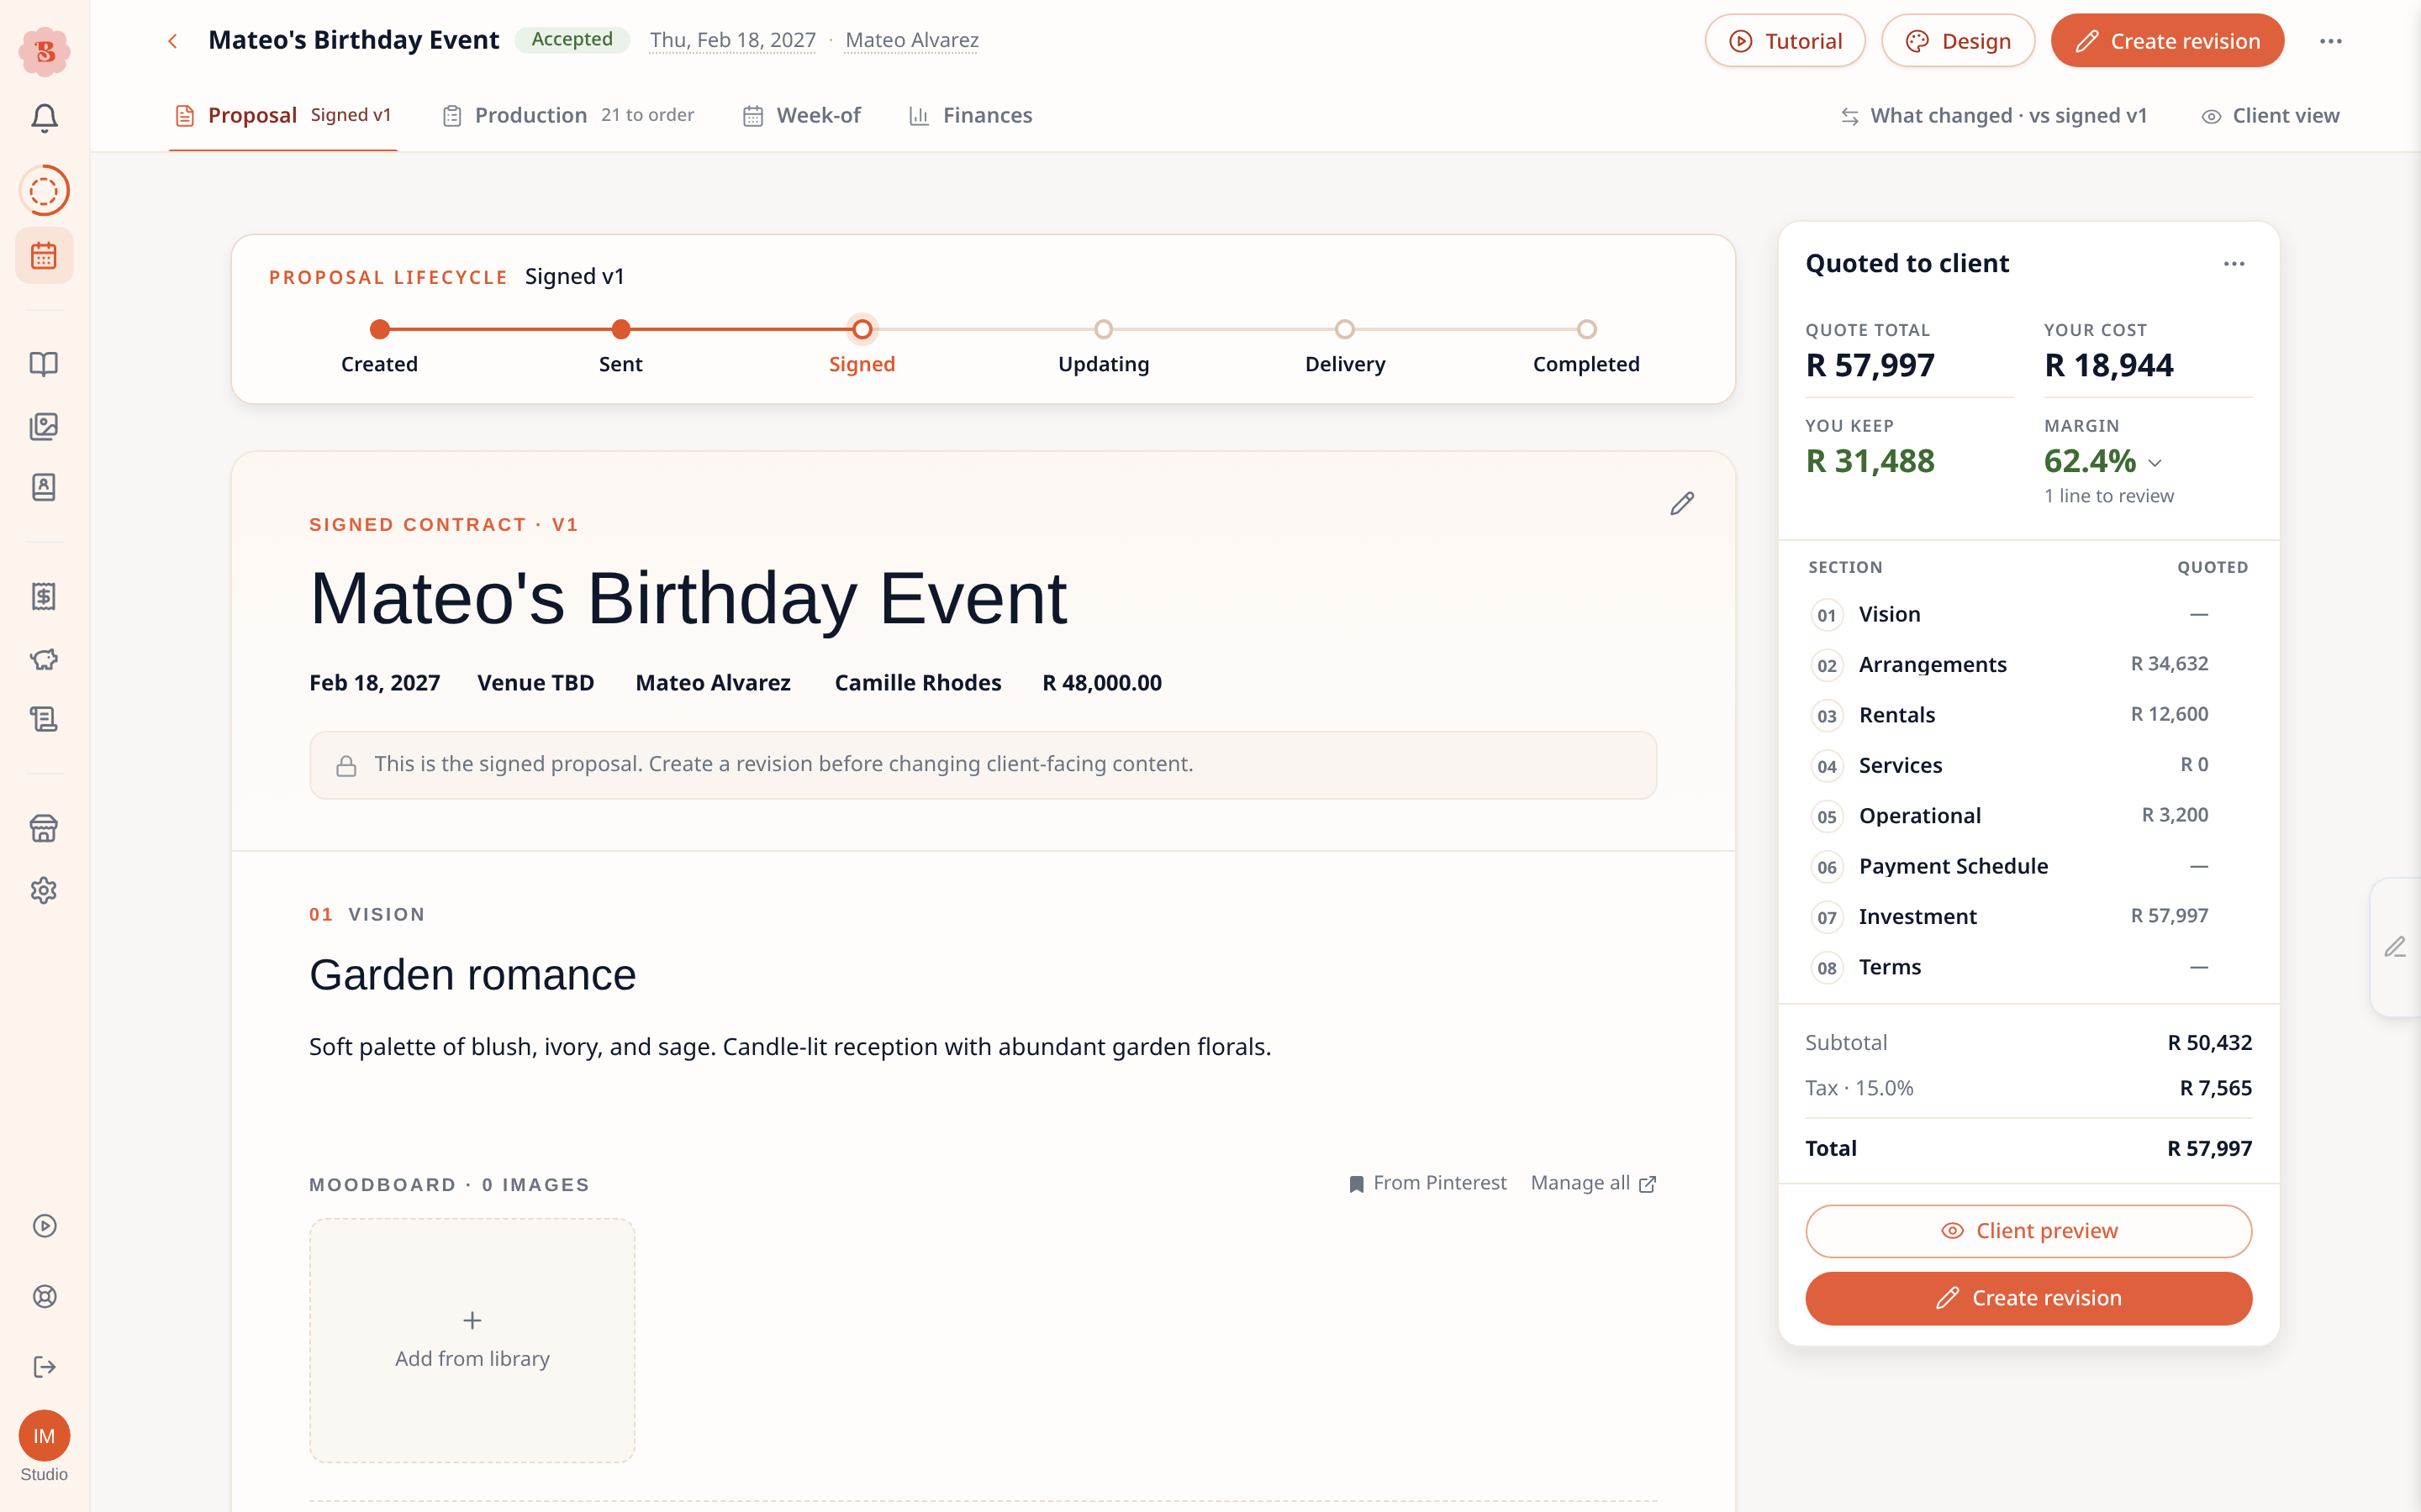Open the help lifebuoy icon
Image resolution: width=2421 pixels, height=1512 pixels.
click(44, 1296)
